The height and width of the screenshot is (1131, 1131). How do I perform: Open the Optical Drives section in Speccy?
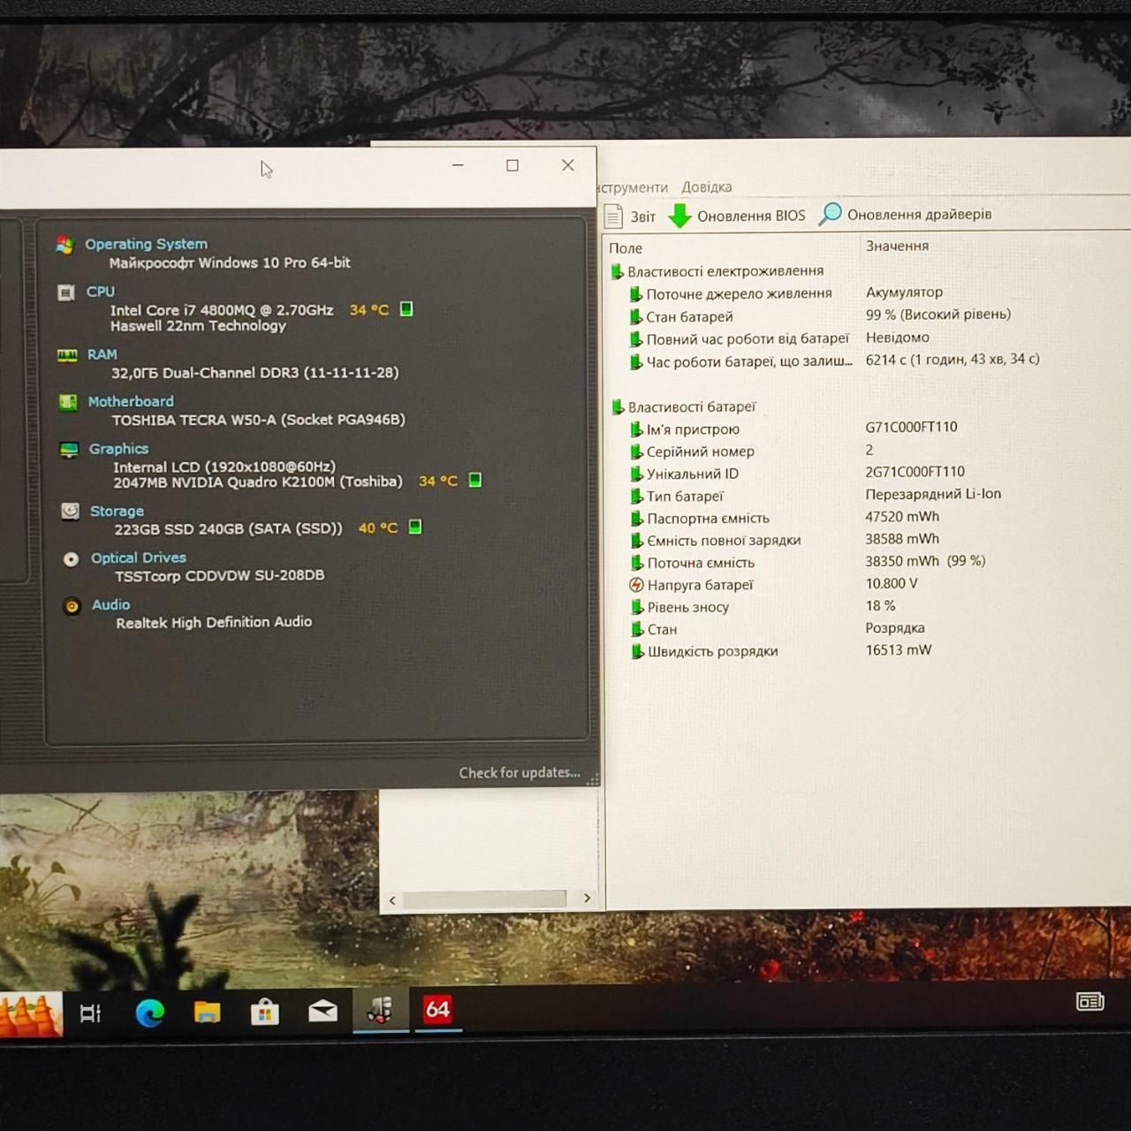(x=139, y=558)
